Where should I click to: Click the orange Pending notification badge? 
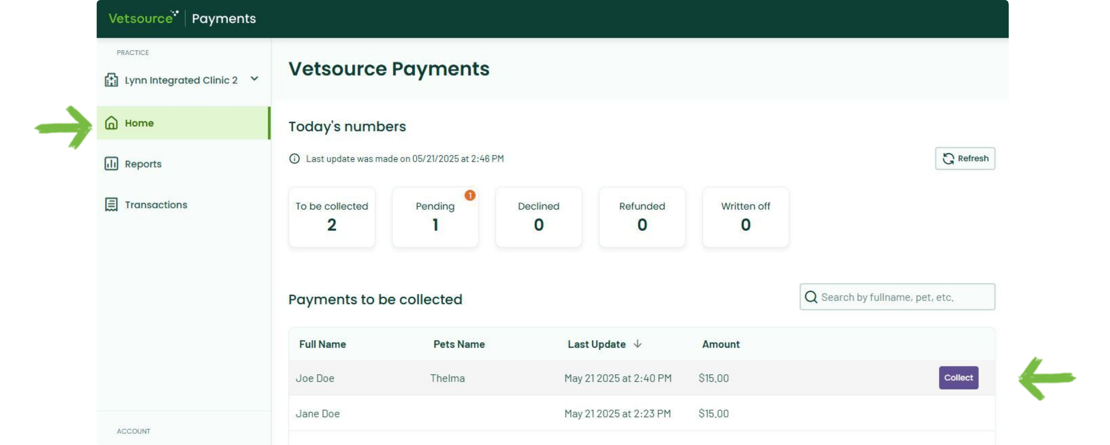click(470, 196)
